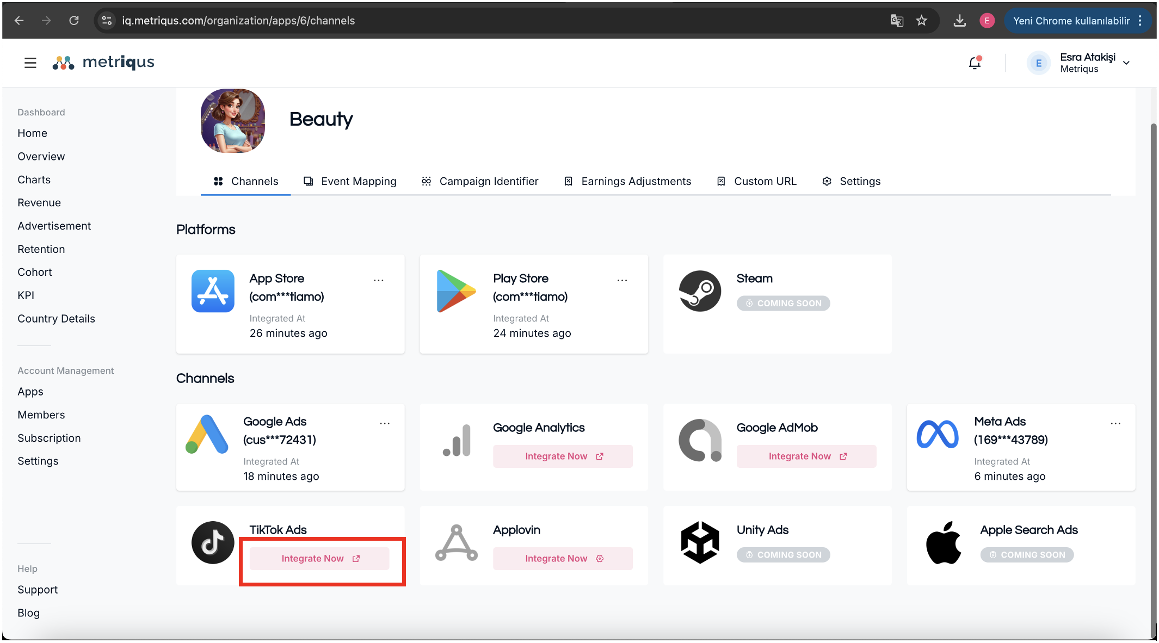Click the Applovin logo icon

tap(457, 542)
